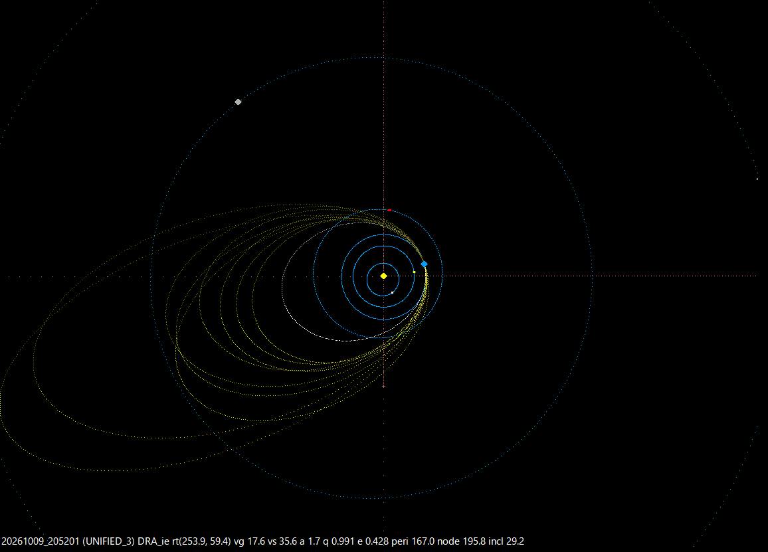The height and width of the screenshot is (552, 768).
Task: Click the red cross below the Sun on the vertical axis
Action: click(x=383, y=387)
